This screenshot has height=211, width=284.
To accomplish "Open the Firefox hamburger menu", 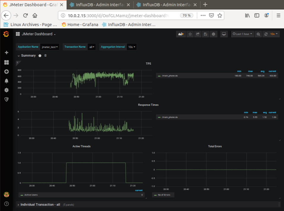I will (279, 15).
